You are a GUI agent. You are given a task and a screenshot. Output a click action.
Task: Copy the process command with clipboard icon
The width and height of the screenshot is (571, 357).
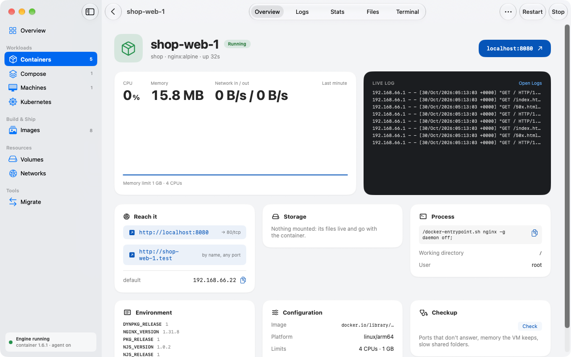534,233
